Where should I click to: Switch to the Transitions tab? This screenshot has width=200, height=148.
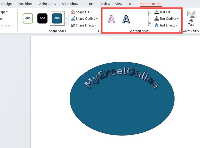coord(25,4)
